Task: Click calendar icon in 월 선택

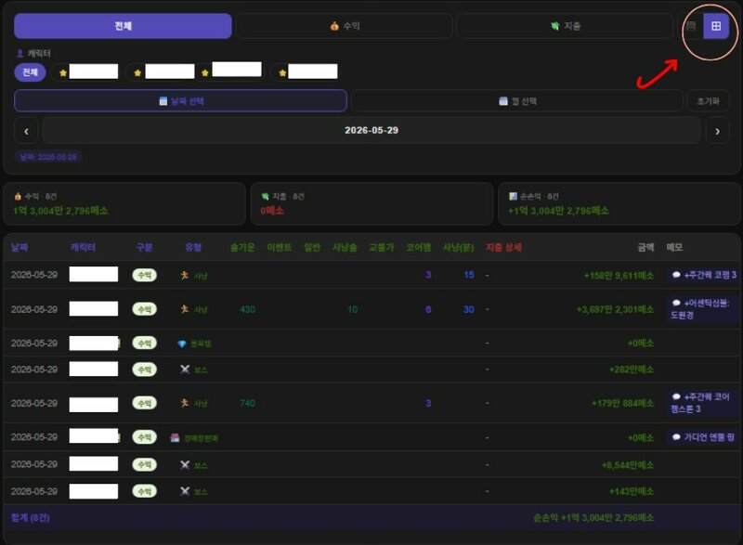Action: (x=503, y=101)
